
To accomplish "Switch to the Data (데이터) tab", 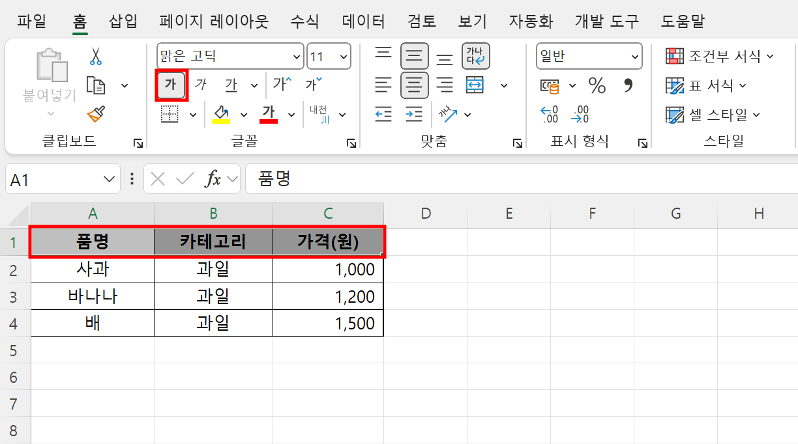I will 363,21.
